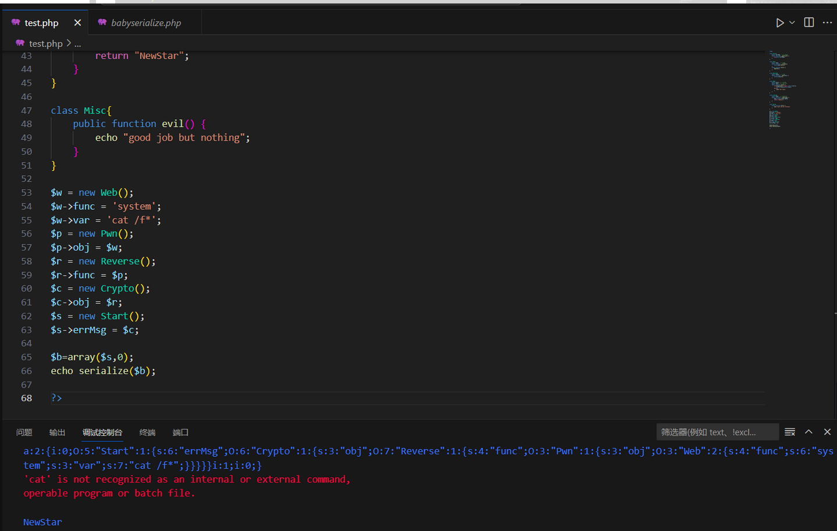
Task: Run the PHP file with play icon
Action: point(779,23)
